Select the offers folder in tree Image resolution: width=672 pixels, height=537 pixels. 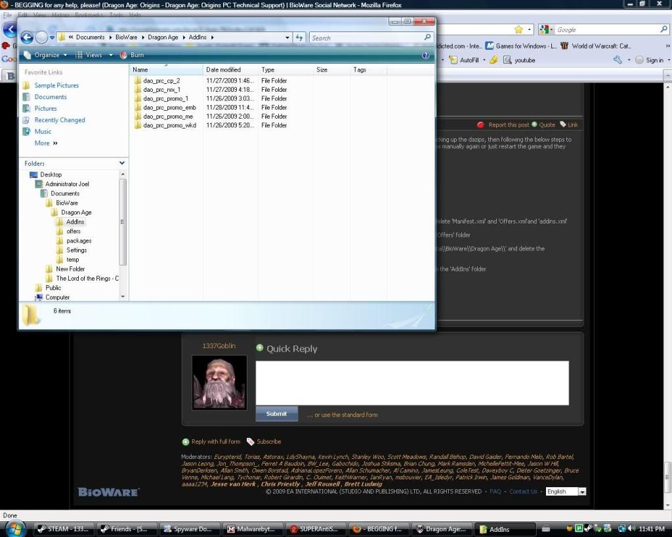coord(73,231)
